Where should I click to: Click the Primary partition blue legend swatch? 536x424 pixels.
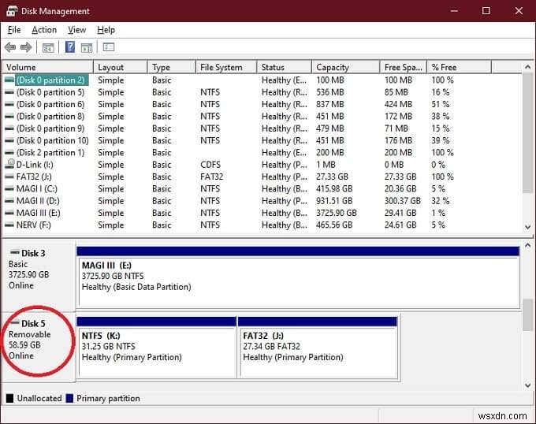[x=69, y=398]
